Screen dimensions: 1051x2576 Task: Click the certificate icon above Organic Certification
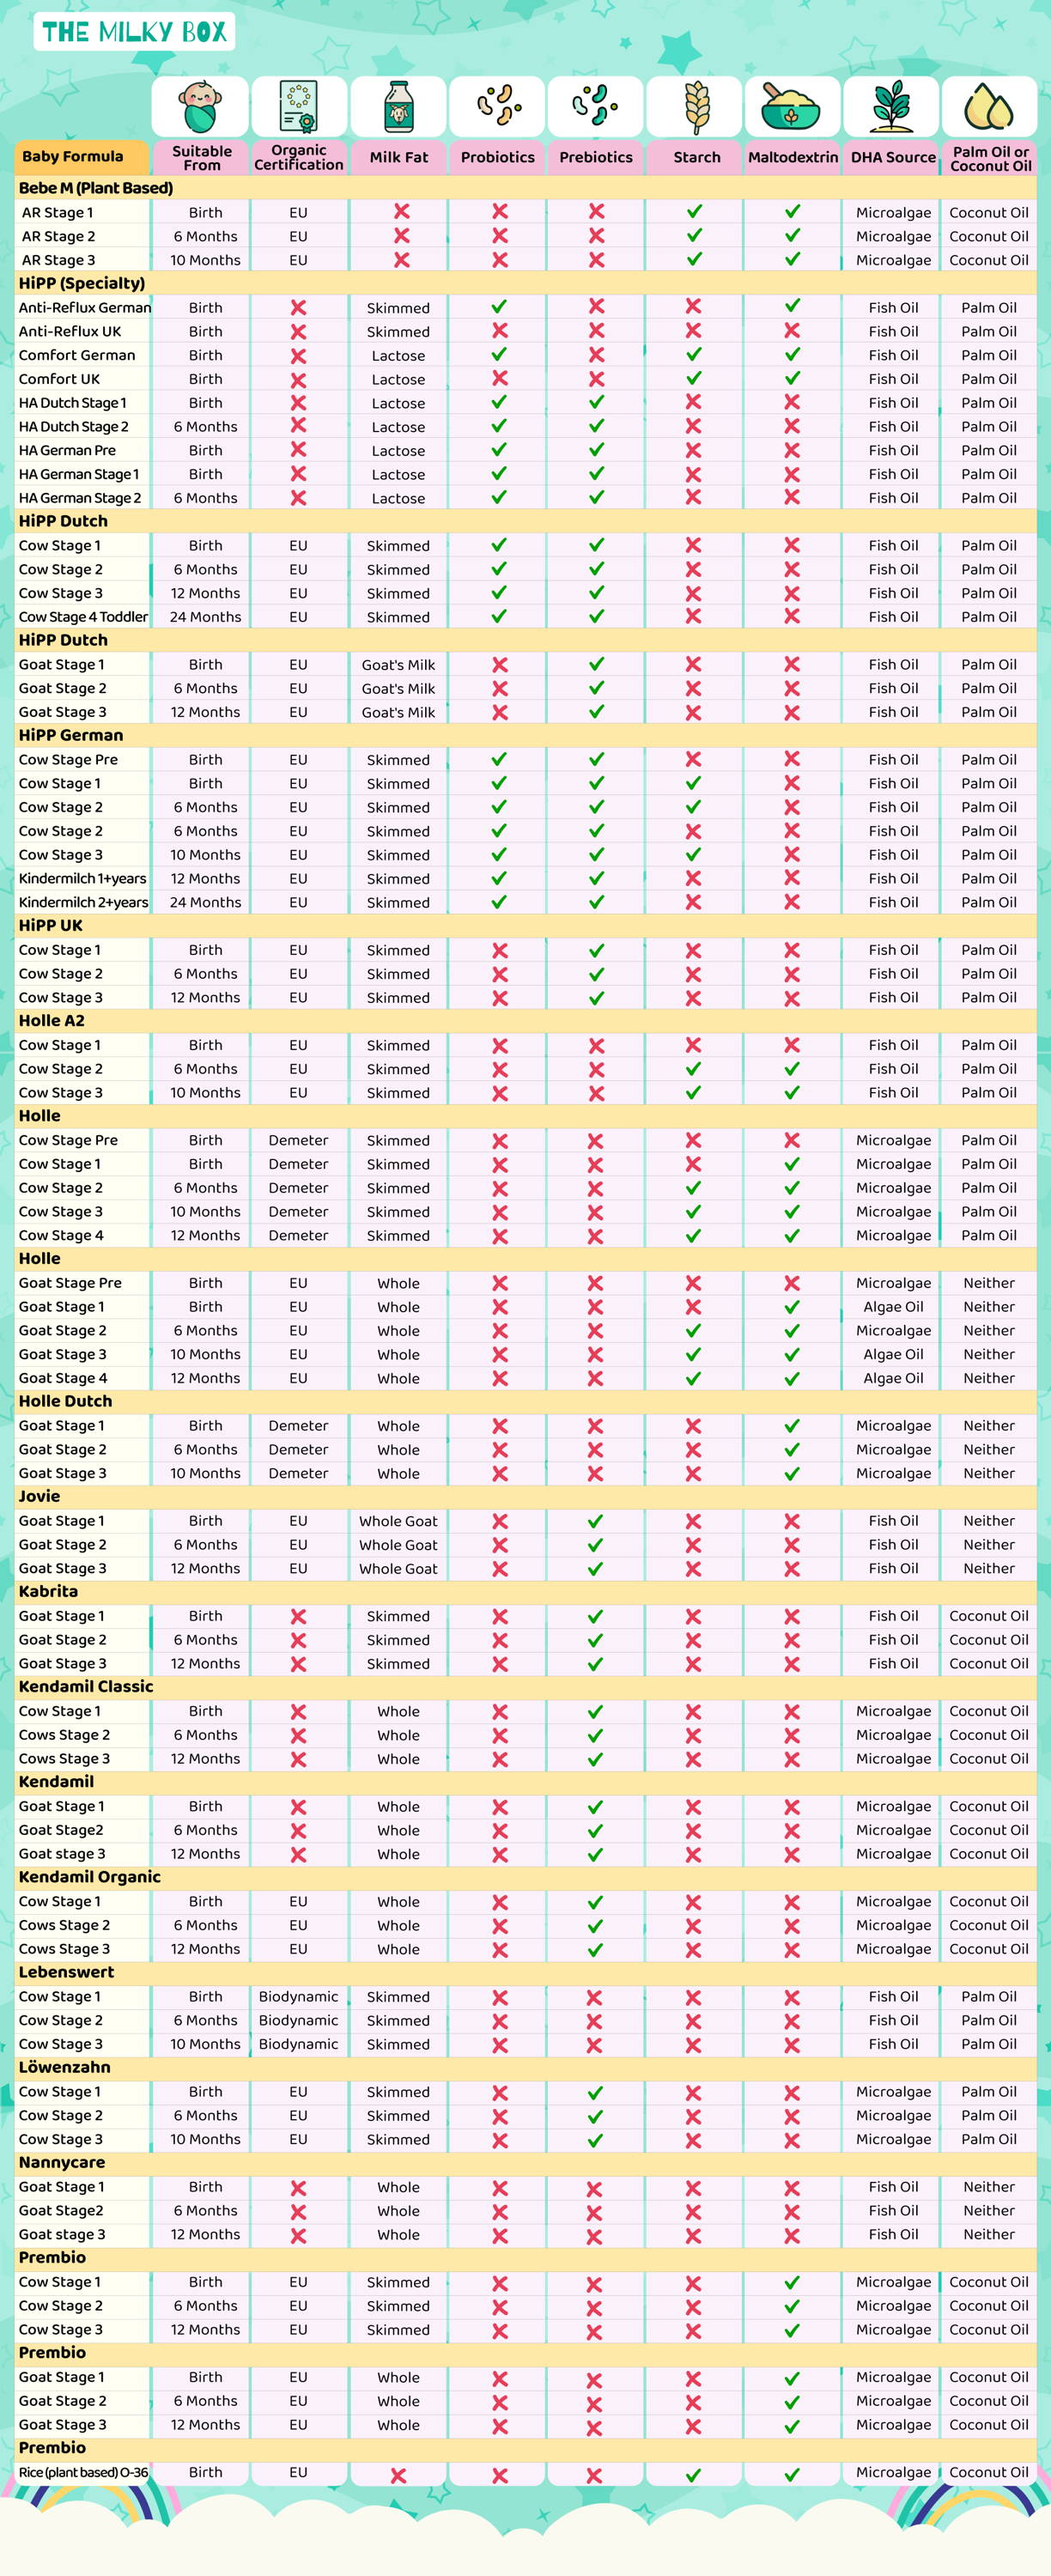pos(298,106)
